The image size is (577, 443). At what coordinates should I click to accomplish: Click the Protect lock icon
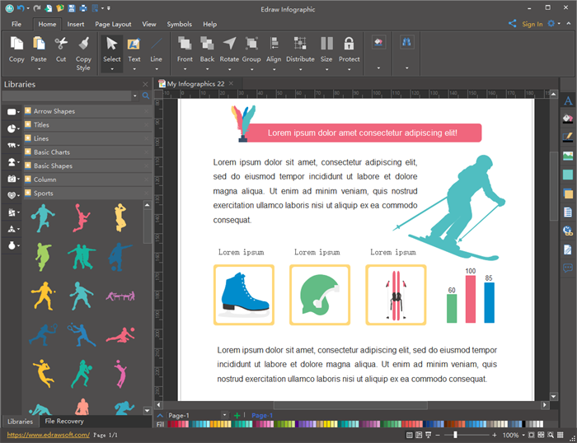coord(349,44)
